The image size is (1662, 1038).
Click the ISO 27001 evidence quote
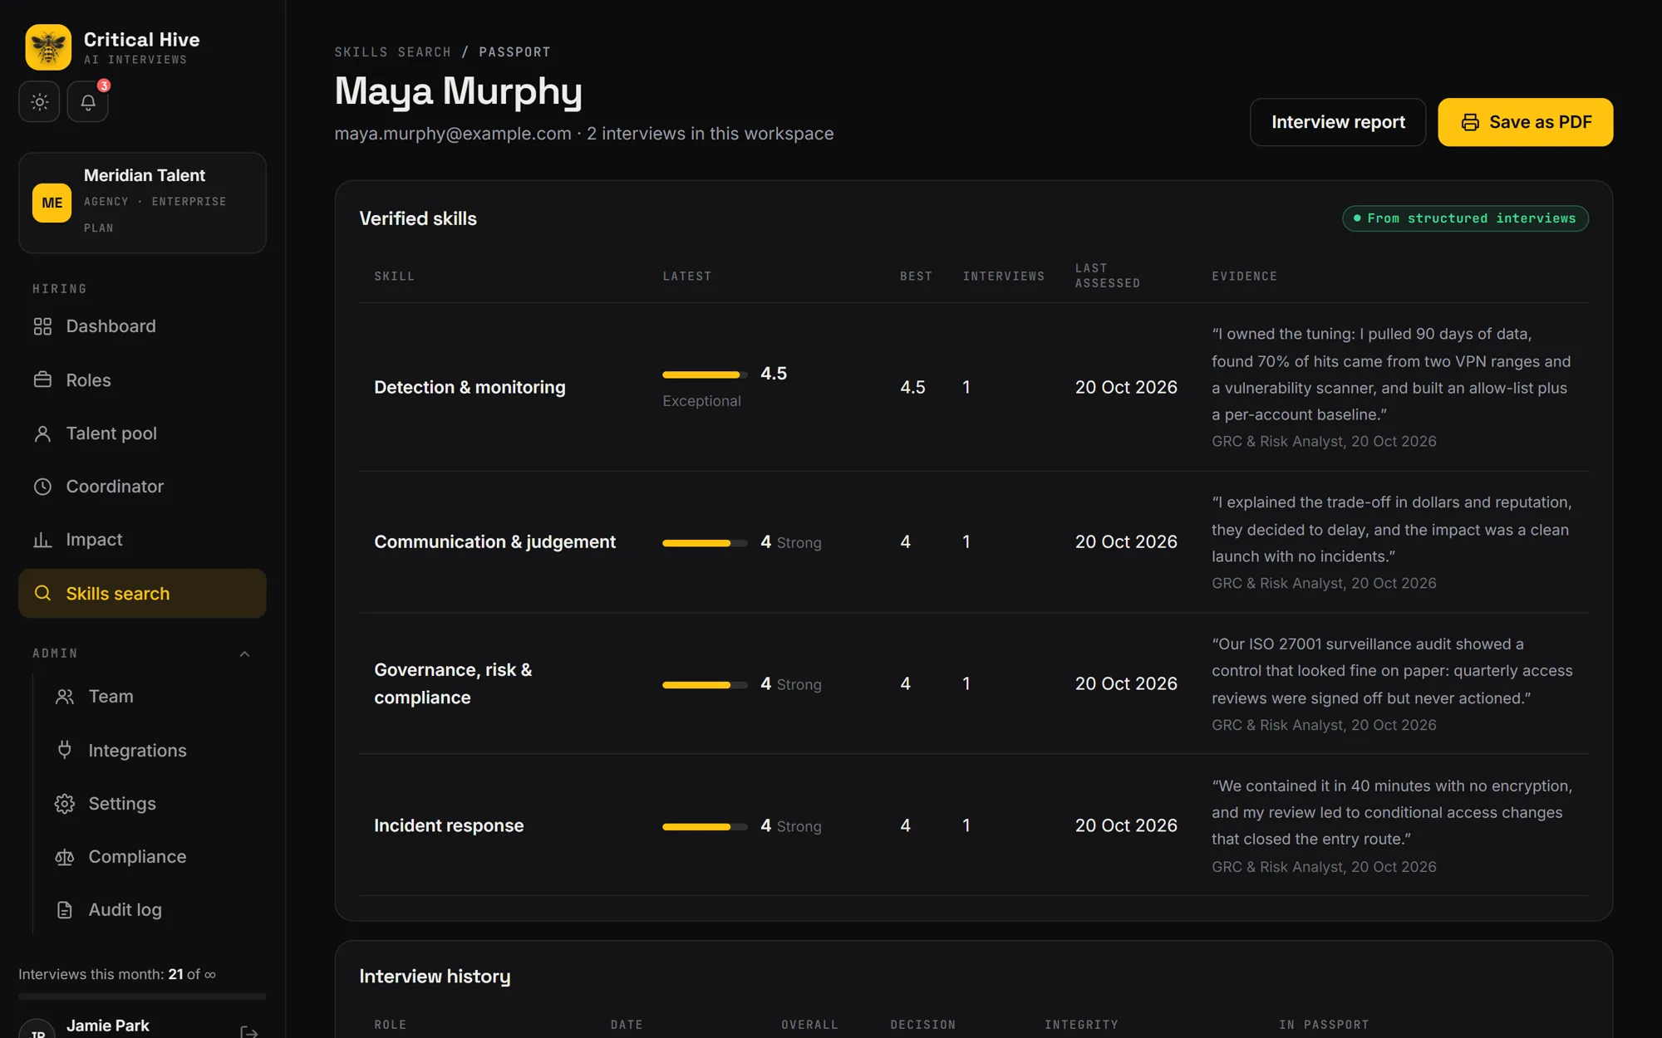[x=1392, y=671]
